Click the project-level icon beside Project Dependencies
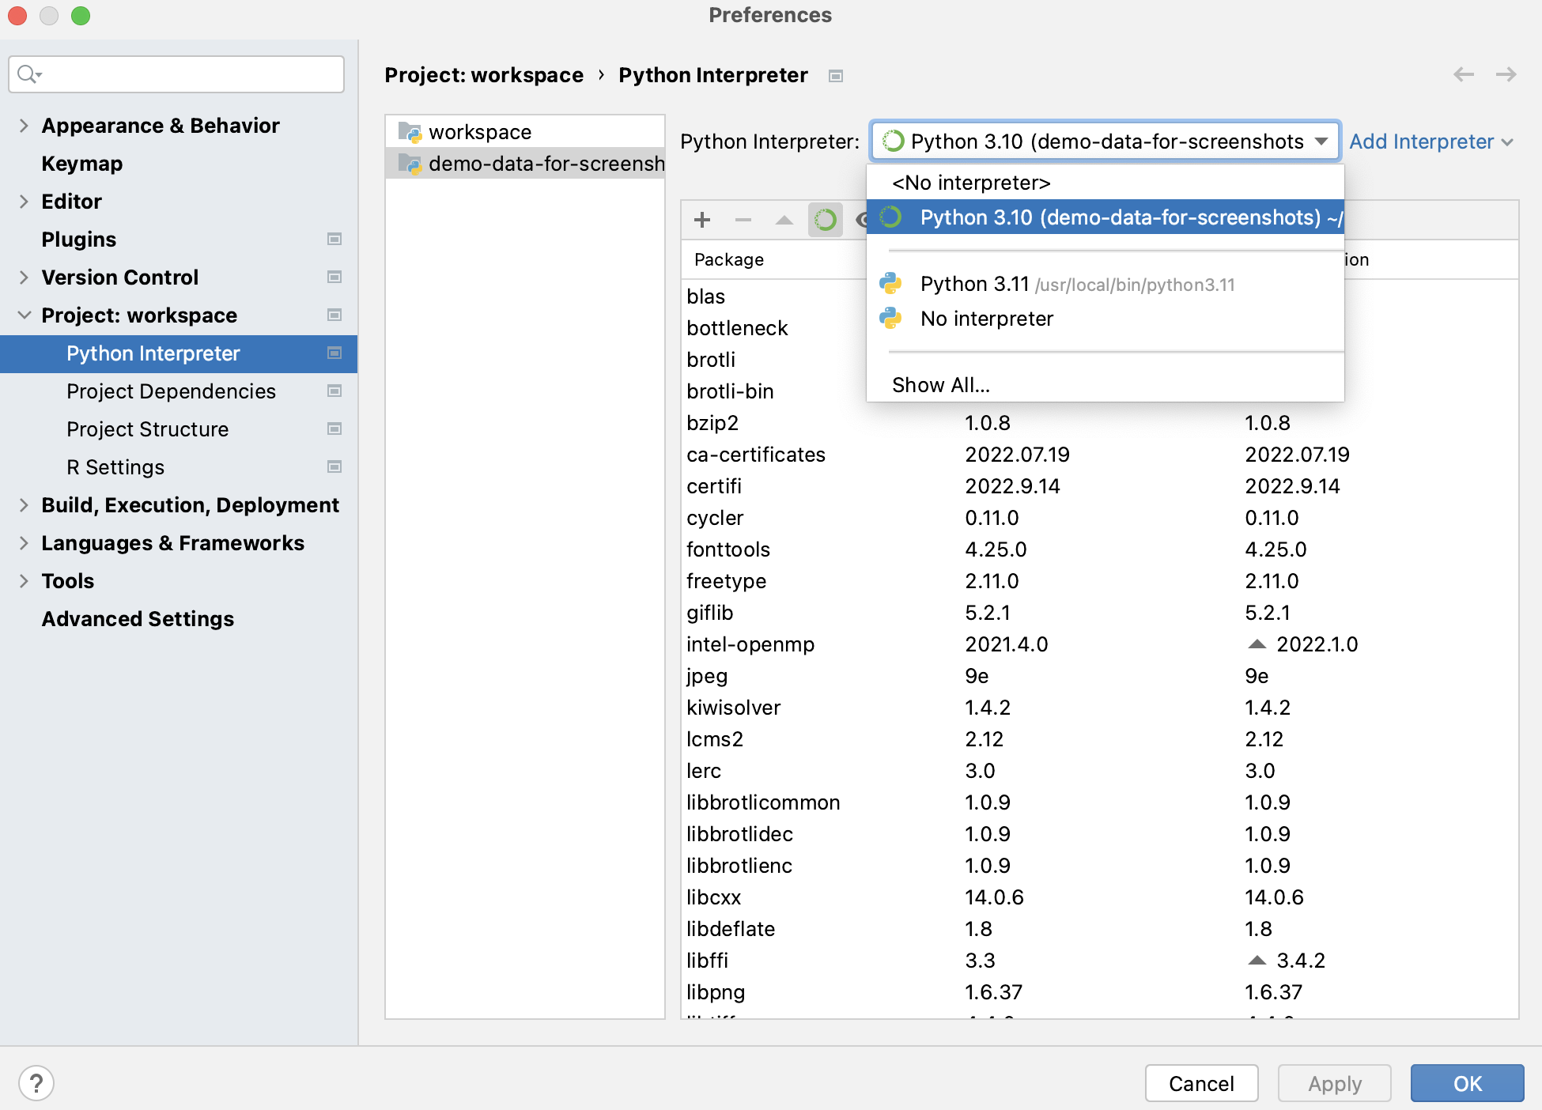 [334, 391]
